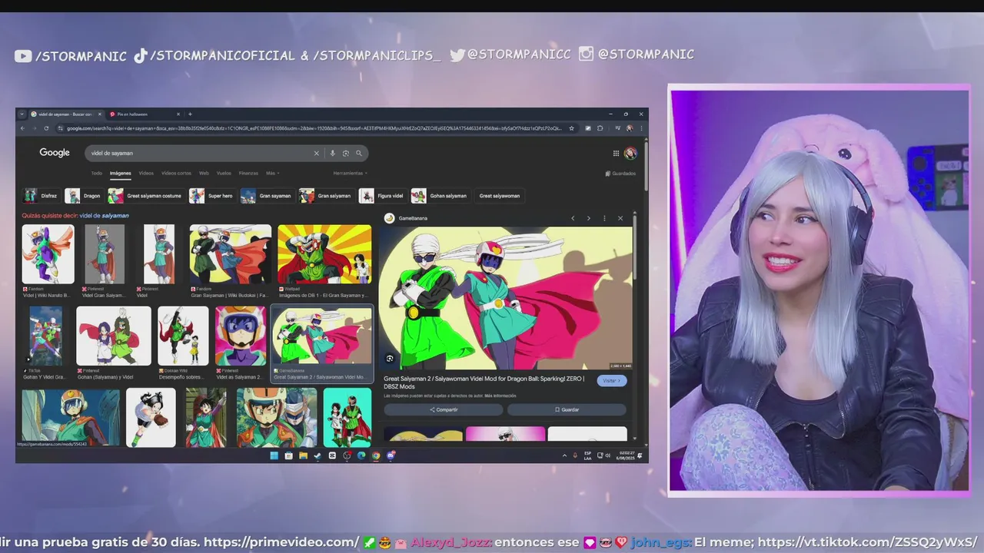Open preview panel three-dot options menu

tap(604, 218)
